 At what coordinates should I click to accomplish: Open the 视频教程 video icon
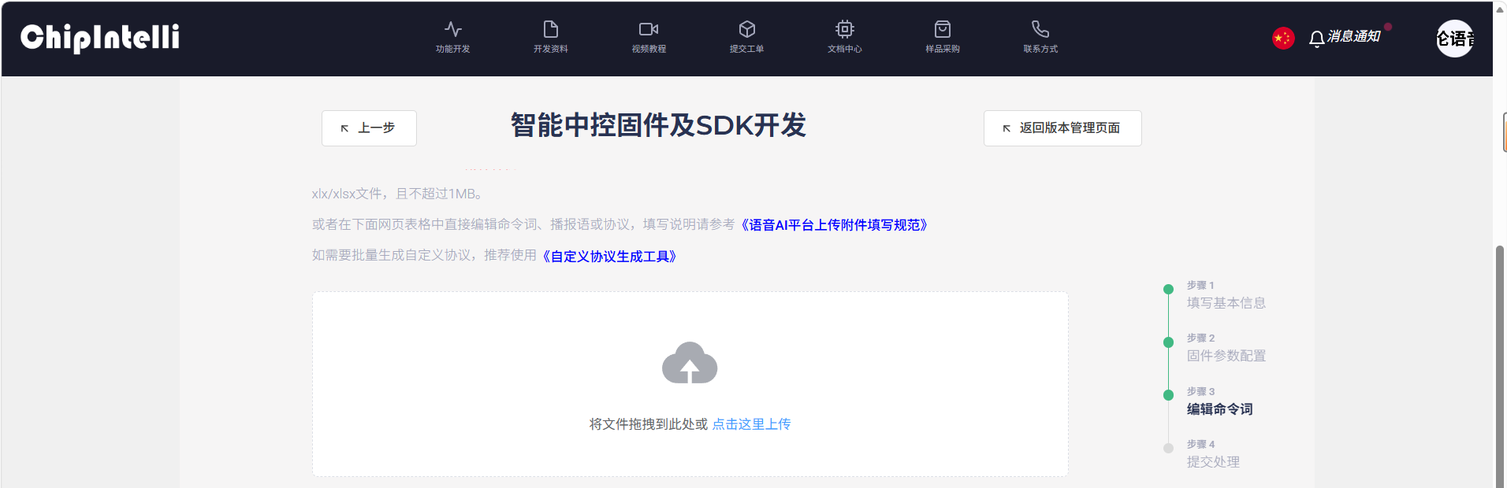649,30
